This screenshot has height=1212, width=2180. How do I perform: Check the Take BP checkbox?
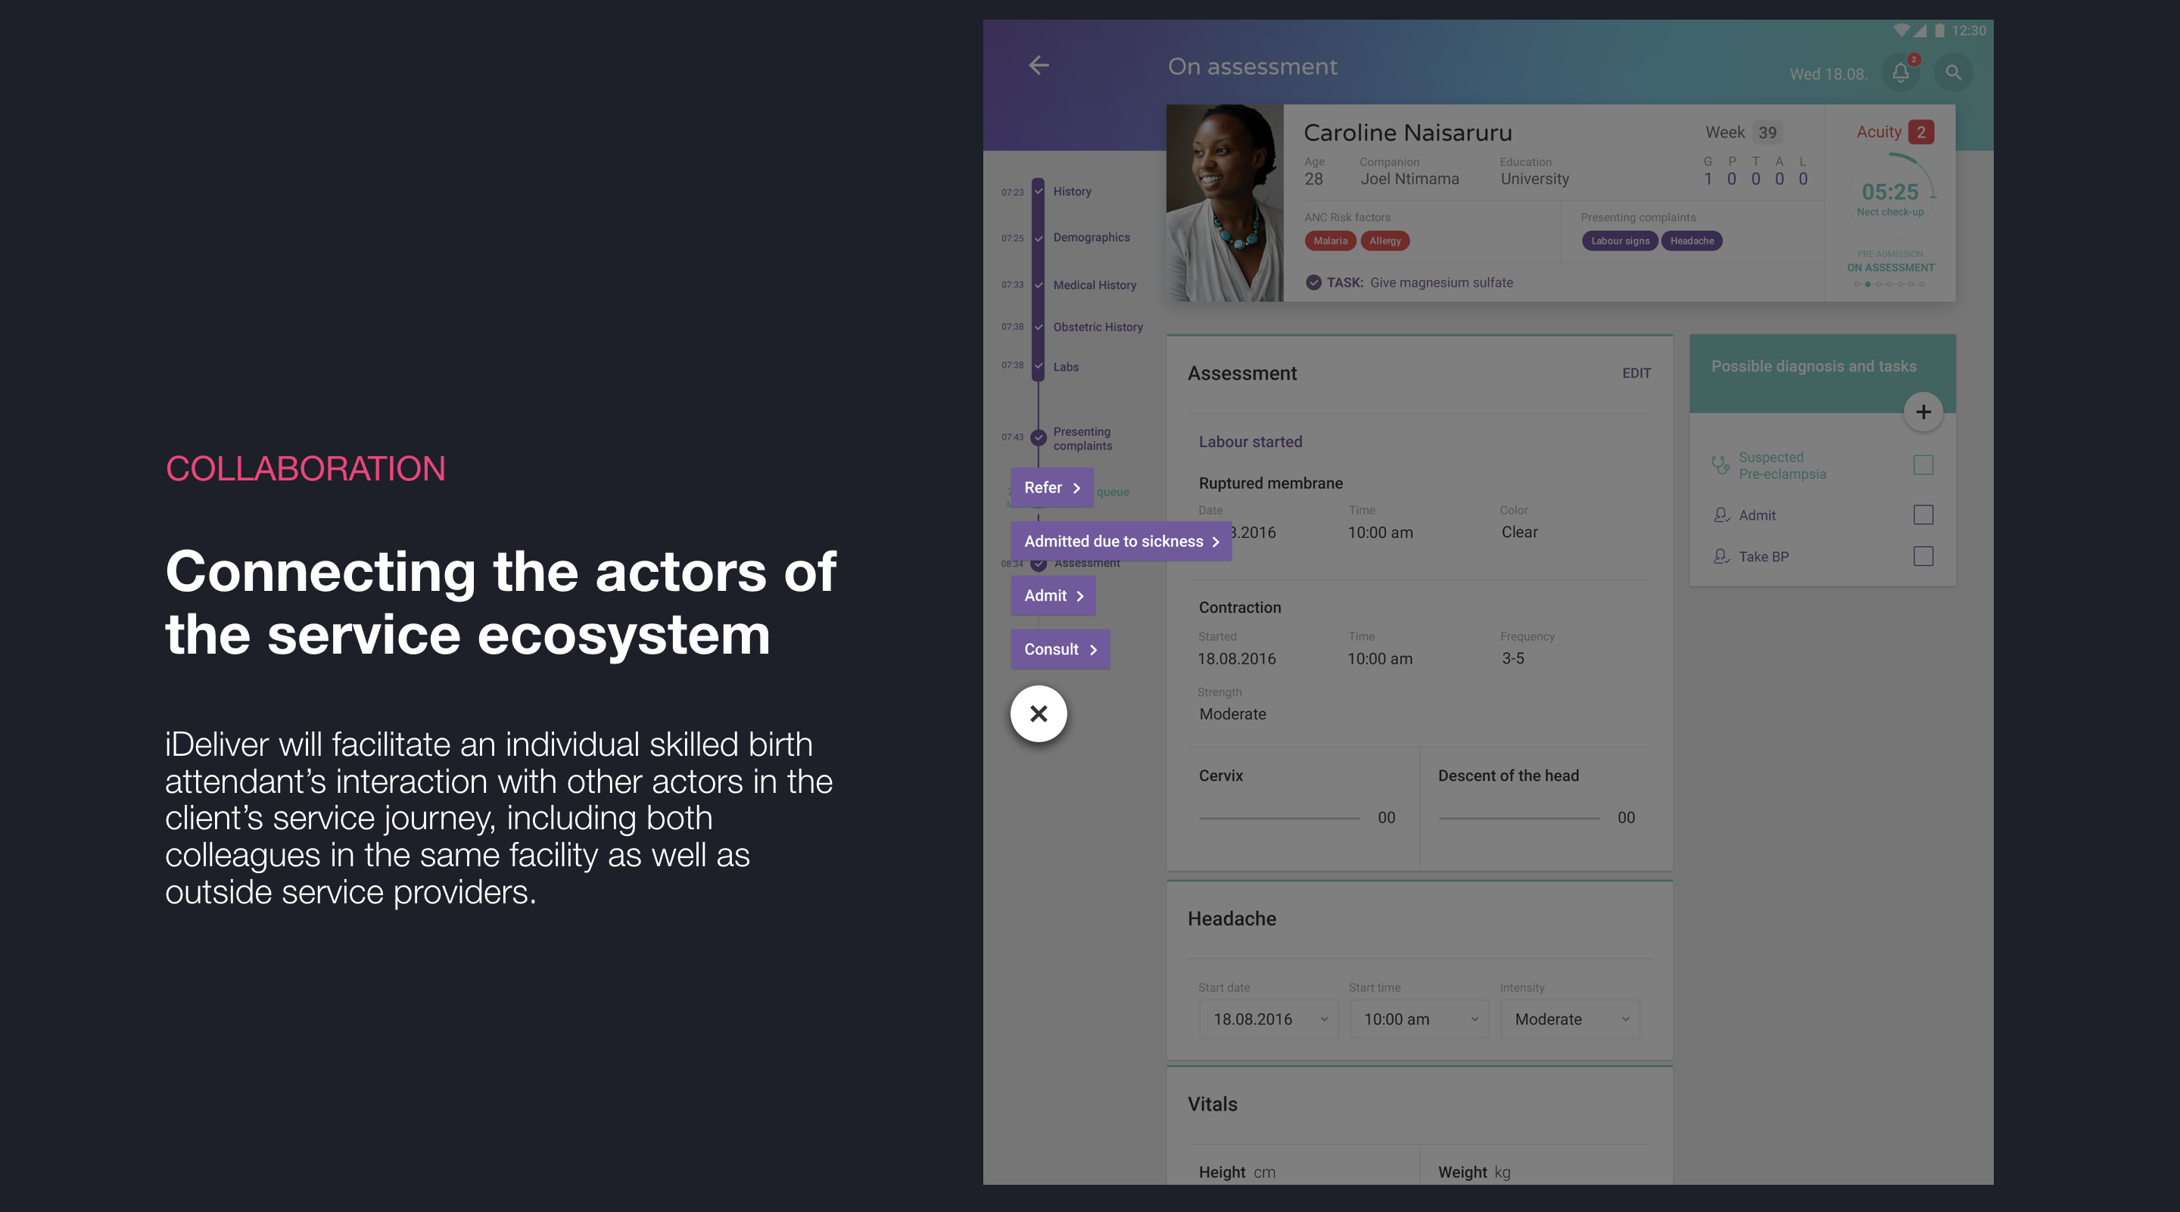point(1923,557)
